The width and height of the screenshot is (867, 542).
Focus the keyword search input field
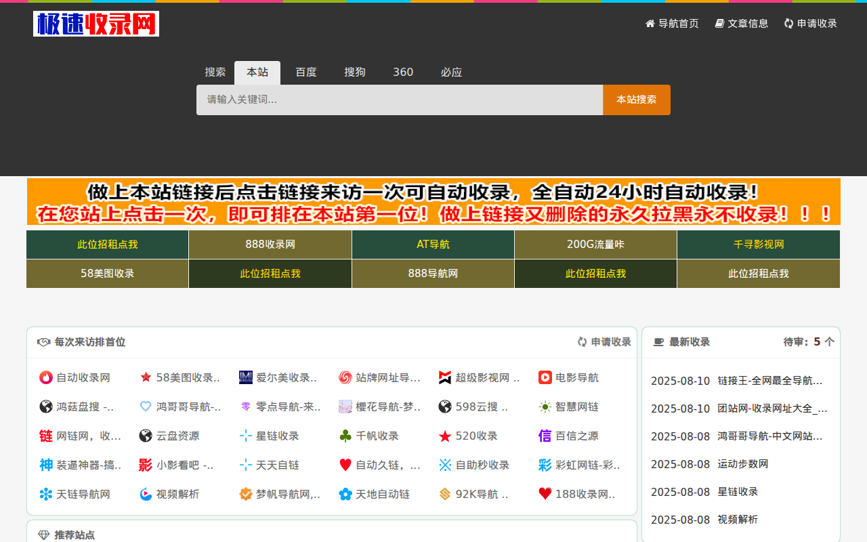coord(400,100)
